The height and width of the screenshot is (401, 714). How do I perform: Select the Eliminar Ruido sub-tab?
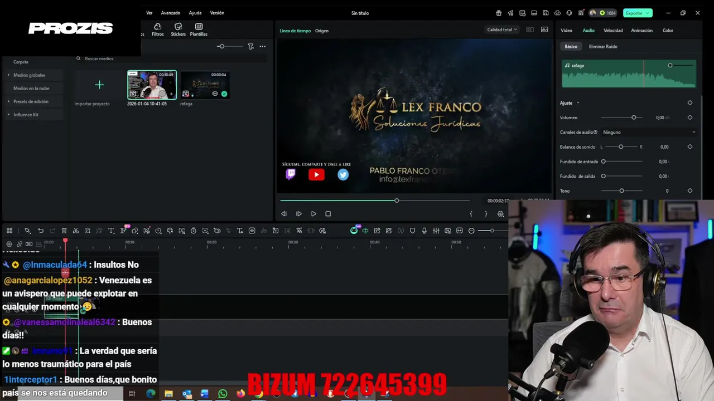(x=603, y=46)
